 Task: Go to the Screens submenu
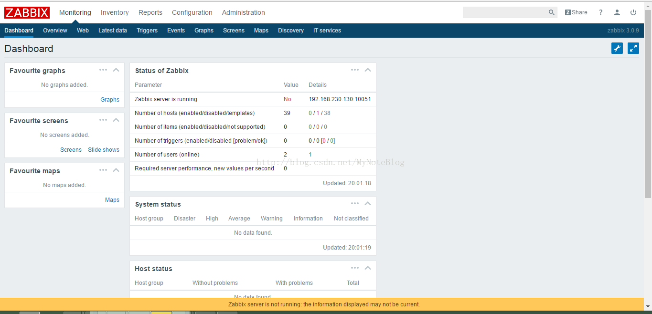(x=234, y=31)
